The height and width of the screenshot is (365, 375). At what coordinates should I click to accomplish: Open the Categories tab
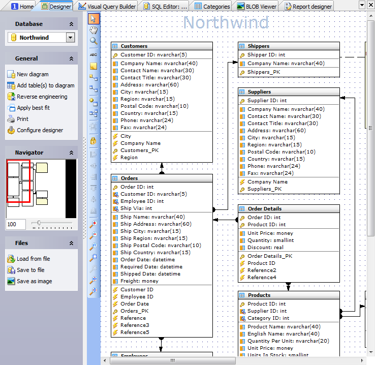click(212, 7)
